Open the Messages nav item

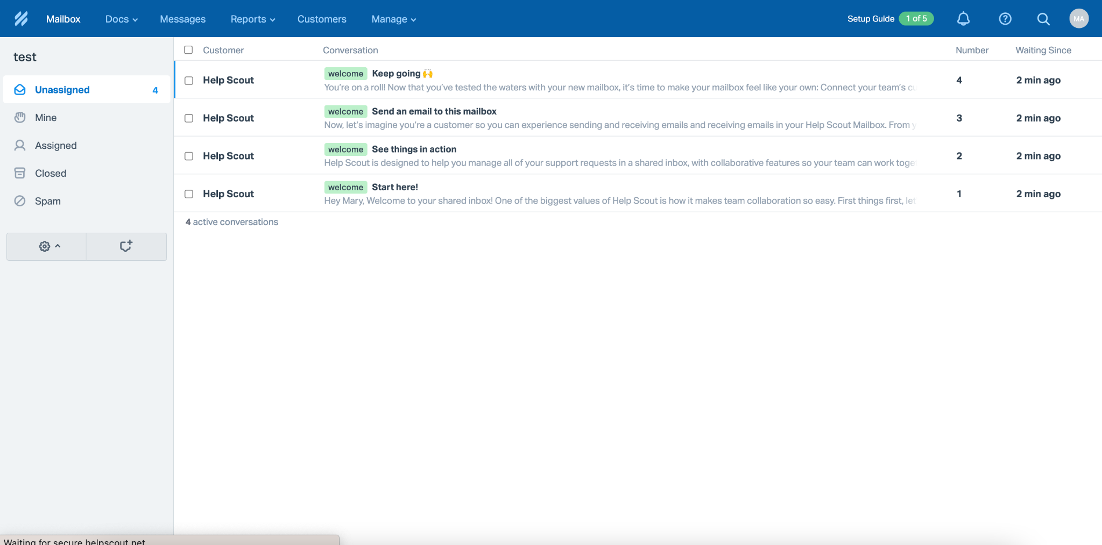coord(183,19)
